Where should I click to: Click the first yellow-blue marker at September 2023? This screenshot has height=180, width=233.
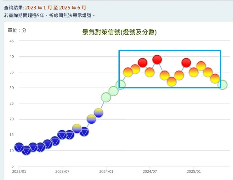coord(77,128)
